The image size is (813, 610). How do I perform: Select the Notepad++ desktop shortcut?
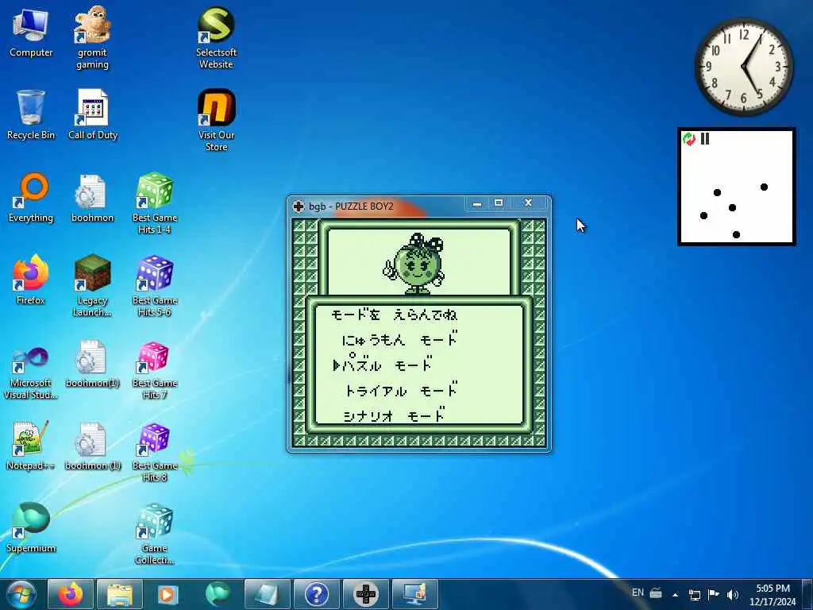pyautogui.click(x=31, y=445)
